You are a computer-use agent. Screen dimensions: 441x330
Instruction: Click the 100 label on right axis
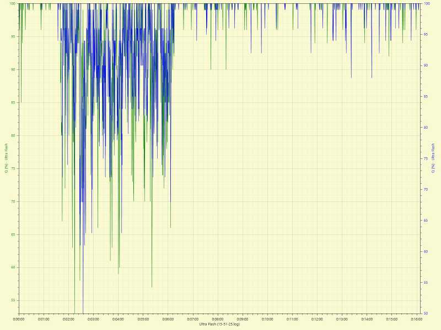tap(427, 3)
